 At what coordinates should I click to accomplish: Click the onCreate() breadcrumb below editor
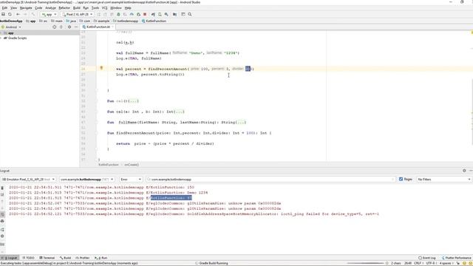pyautogui.click(x=132, y=165)
